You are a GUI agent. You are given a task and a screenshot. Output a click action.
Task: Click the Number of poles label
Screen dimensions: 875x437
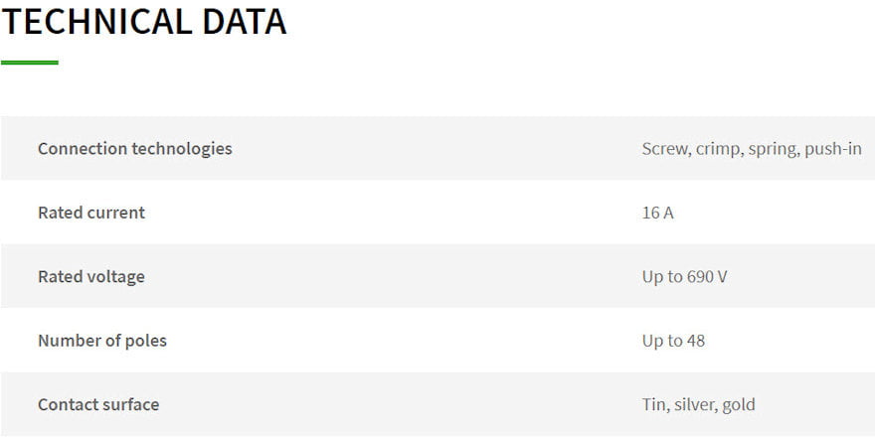tap(101, 341)
